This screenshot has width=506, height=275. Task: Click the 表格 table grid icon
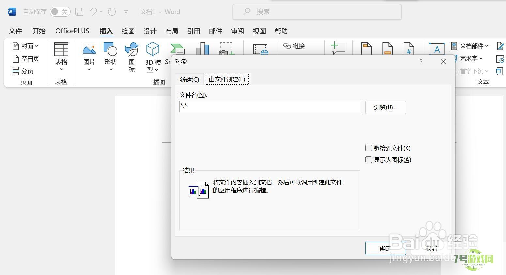[61, 50]
